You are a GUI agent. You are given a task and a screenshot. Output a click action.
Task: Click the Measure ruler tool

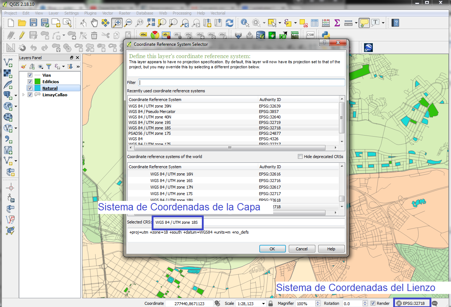(348, 23)
